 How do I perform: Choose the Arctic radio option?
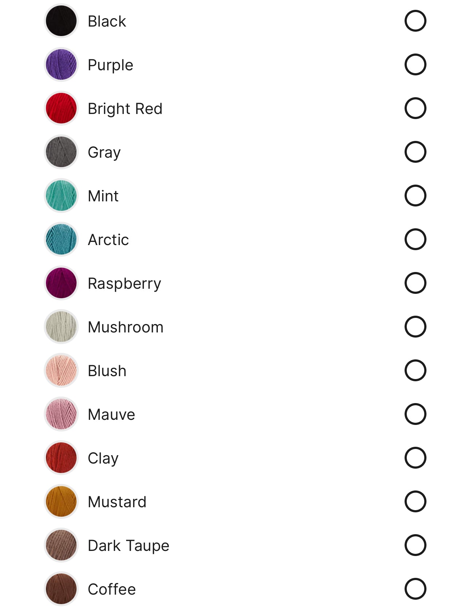click(415, 239)
